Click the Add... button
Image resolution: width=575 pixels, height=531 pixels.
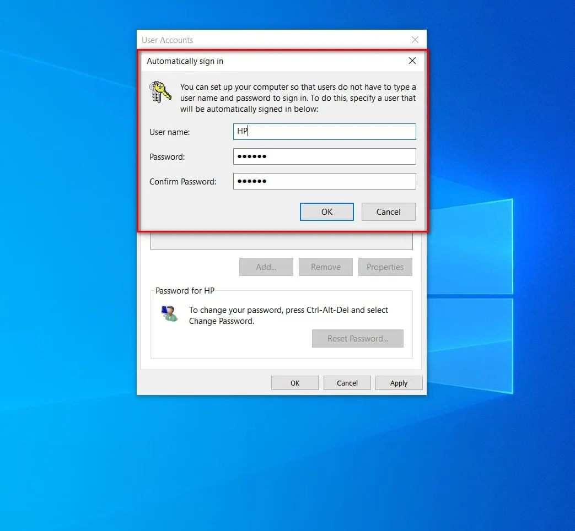[266, 267]
